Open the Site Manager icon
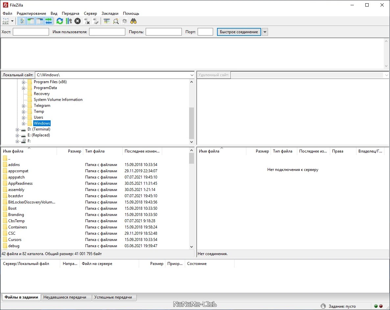Screen dimensions: 390x310 [x=6, y=21]
